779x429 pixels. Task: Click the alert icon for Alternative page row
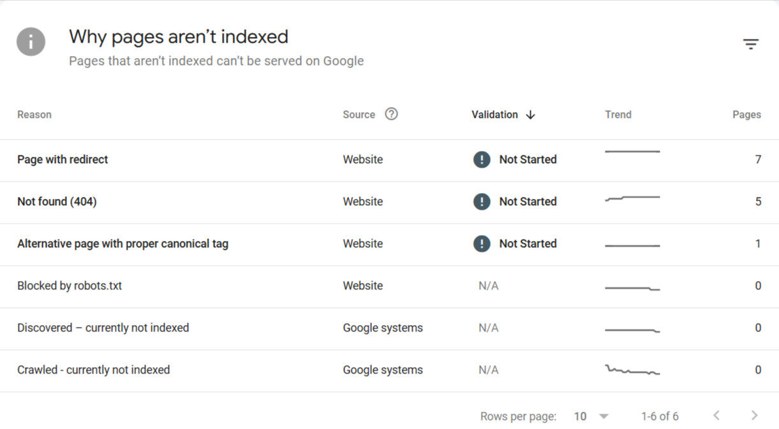coord(482,244)
